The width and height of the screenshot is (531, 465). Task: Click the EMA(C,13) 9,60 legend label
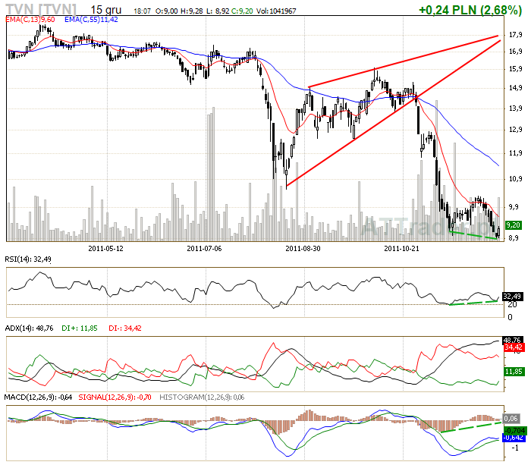(30, 20)
